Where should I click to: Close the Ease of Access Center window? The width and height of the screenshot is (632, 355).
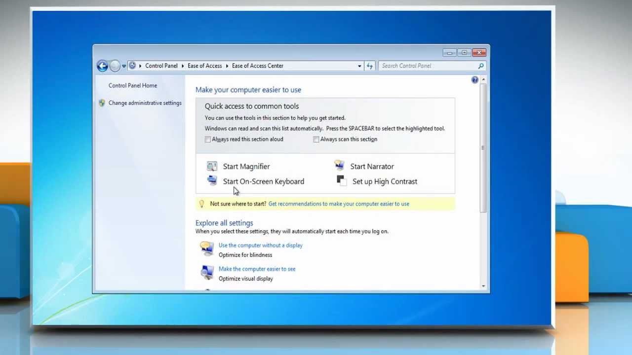479,53
